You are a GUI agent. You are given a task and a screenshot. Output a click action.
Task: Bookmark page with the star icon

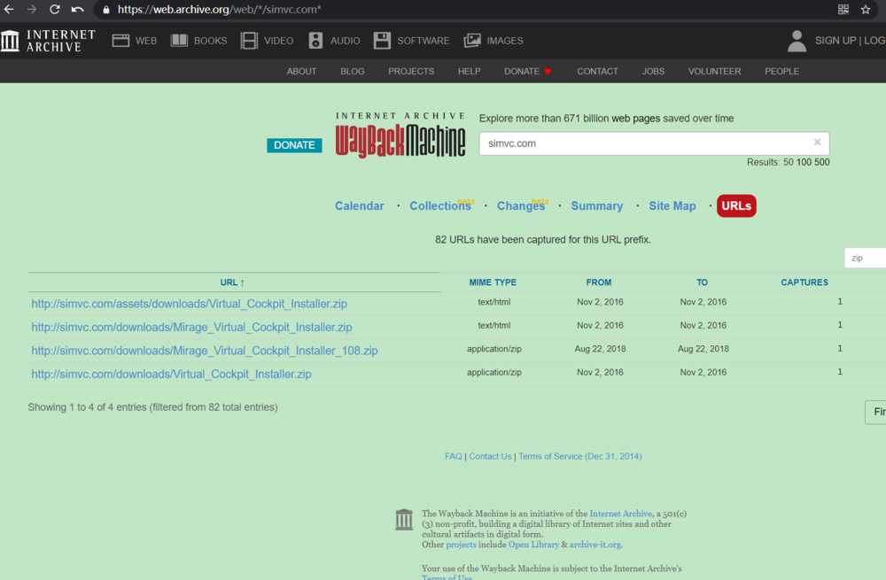tap(866, 10)
